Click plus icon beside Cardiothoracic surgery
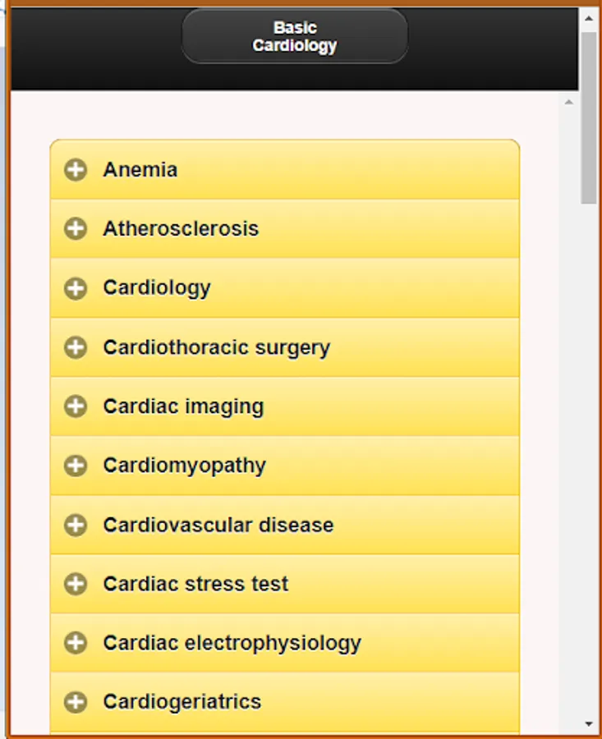 click(x=76, y=347)
